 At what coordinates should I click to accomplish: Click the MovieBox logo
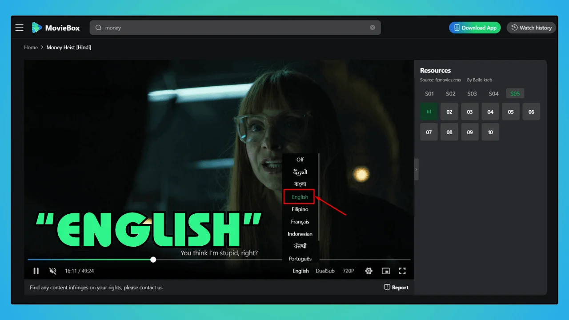tap(56, 28)
